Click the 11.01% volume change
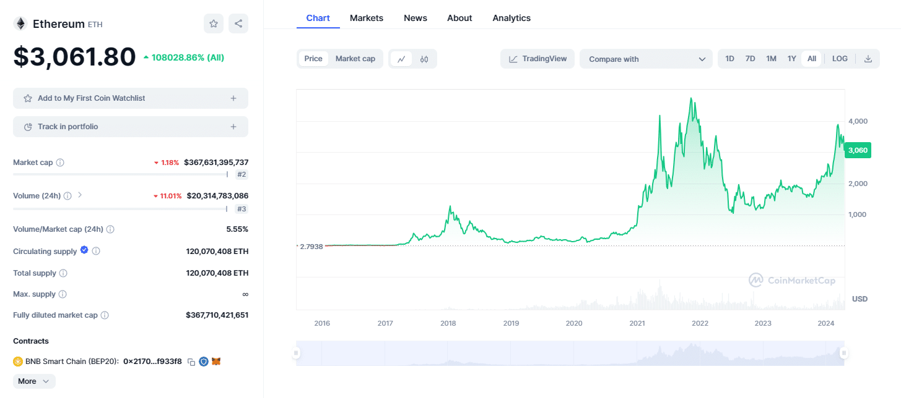 (168, 196)
